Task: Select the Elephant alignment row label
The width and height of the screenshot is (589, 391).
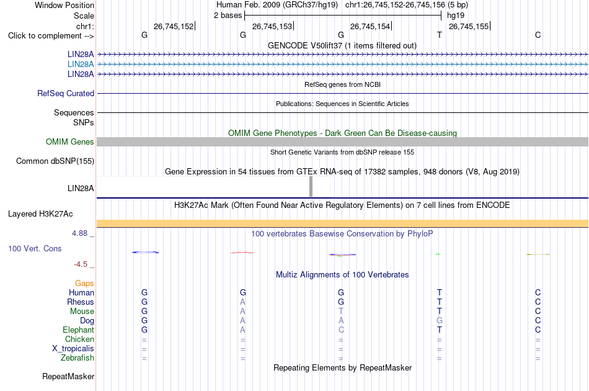Action: [x=79, y=330]
